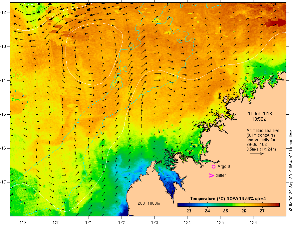The width and height of the screenshot is (293, 226).
Task: Click the 121 longitude axis label
Action: click(x=89, y=222)
